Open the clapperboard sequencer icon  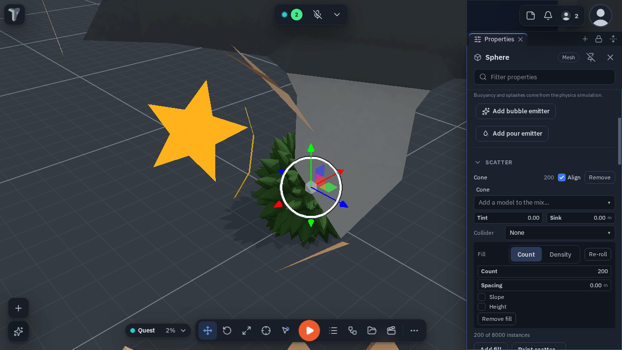tap(391, 331)
